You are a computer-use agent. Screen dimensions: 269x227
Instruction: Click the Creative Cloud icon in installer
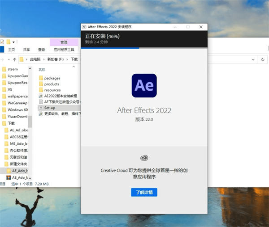tap(144, 158)
